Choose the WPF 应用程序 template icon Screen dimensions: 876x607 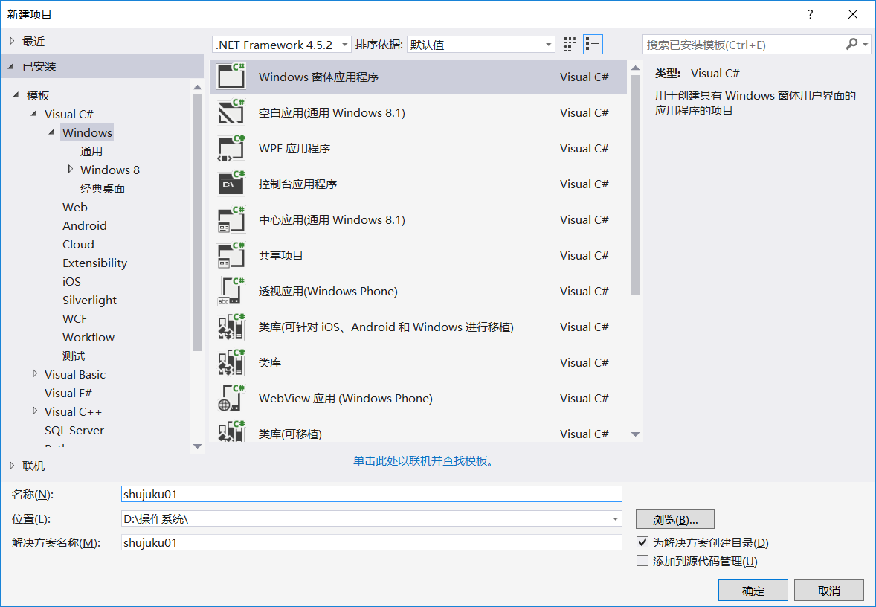click(x=231, y=147)
